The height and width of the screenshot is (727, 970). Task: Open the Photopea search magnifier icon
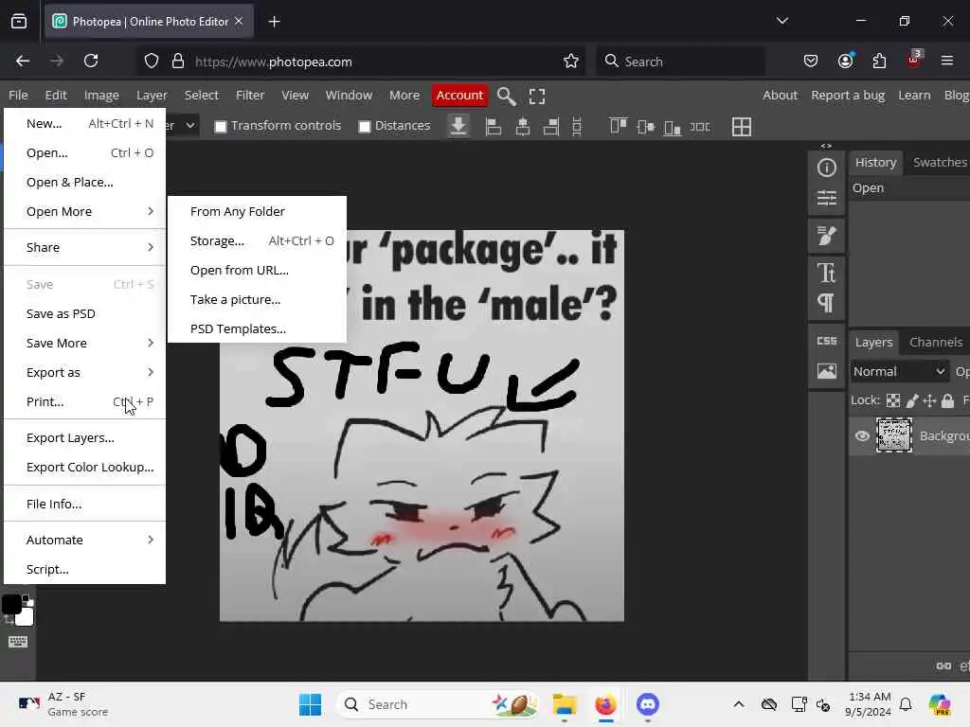[x=506, y=96]
